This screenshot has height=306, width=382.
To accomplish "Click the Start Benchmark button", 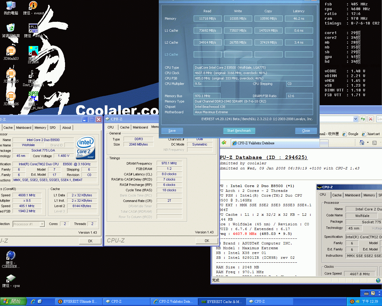I will click(x=239, y=131).
